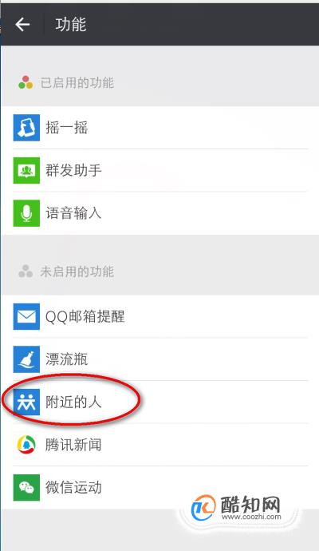Open the circled 附近的人 entry
The image size is (319, 551).
coord(160,402)
